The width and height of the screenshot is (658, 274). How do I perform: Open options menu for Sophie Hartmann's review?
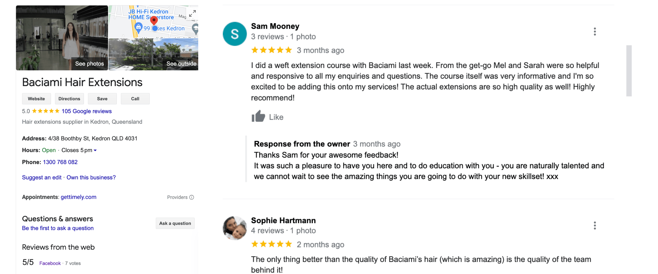coord(595,226)
